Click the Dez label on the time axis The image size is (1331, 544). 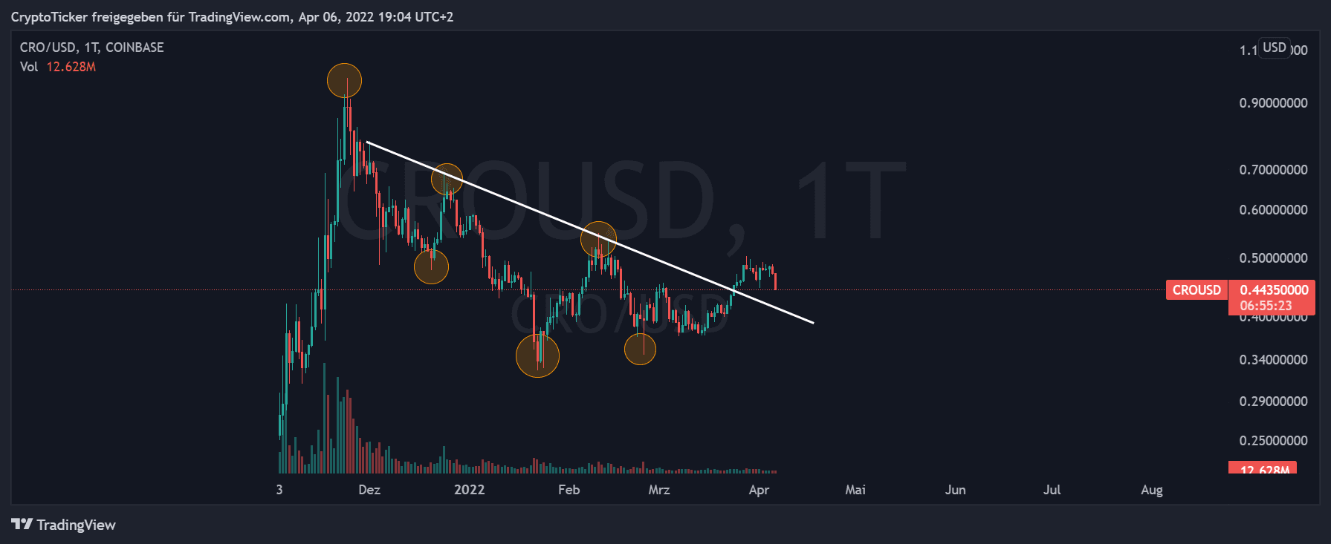pyautogui.click(x=369, y=490)
